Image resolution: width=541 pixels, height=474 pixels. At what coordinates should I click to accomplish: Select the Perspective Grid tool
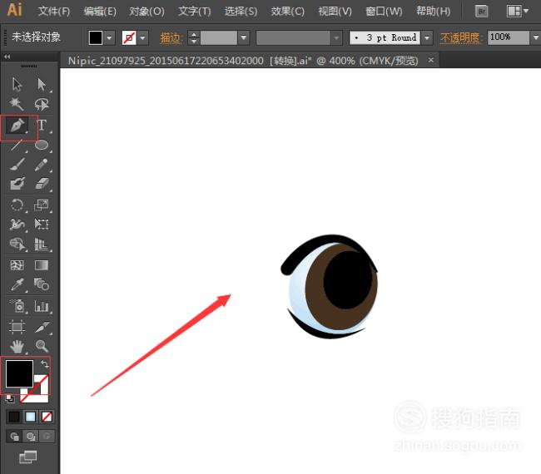click(42, 244)
